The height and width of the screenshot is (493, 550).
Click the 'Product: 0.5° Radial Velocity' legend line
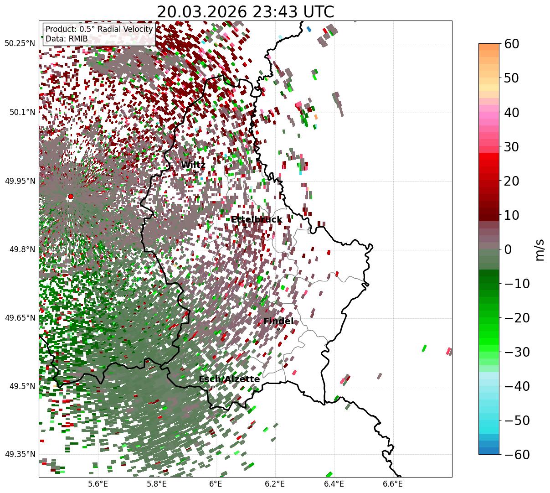[x=99, y=29]
